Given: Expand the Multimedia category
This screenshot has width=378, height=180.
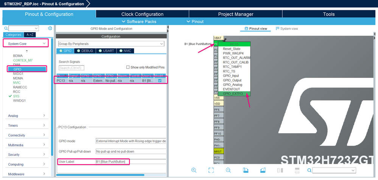Looking at the screenshot, I should [26, 145].
